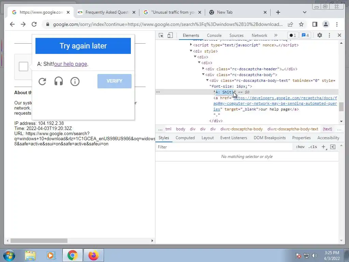
Task: Toggle the DevTools device toolbar
Action: [170, 35]
